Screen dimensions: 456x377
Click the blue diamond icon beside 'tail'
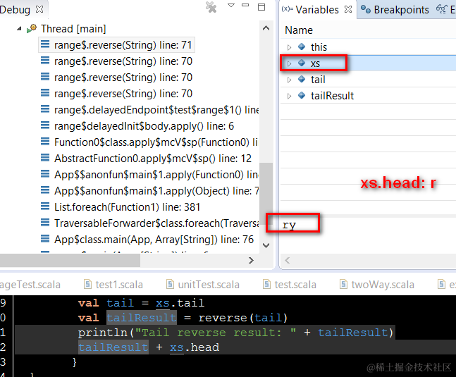pyautogui.click(x=302, y=79)
